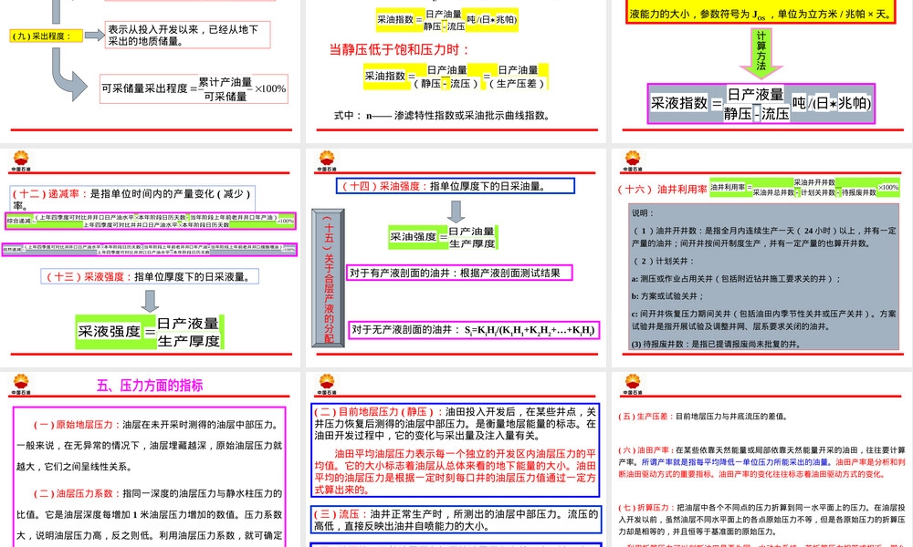Click the green 采液强度 = 日产液量/生产厚度 formula
The height and width of the screenshot is (547, 913).
click(150, 332)
